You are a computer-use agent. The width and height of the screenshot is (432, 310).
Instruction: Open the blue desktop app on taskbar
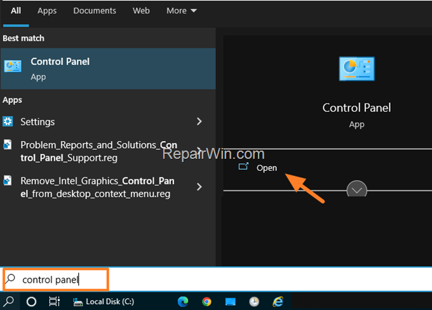231,302
